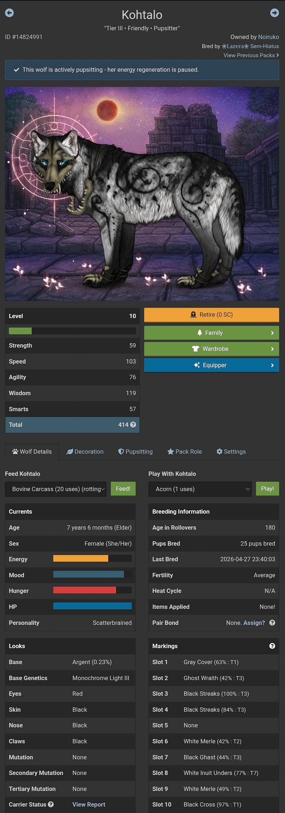The image size is (285, 813).
Task: Click the Markings help question mark icon
Action: 272,646
